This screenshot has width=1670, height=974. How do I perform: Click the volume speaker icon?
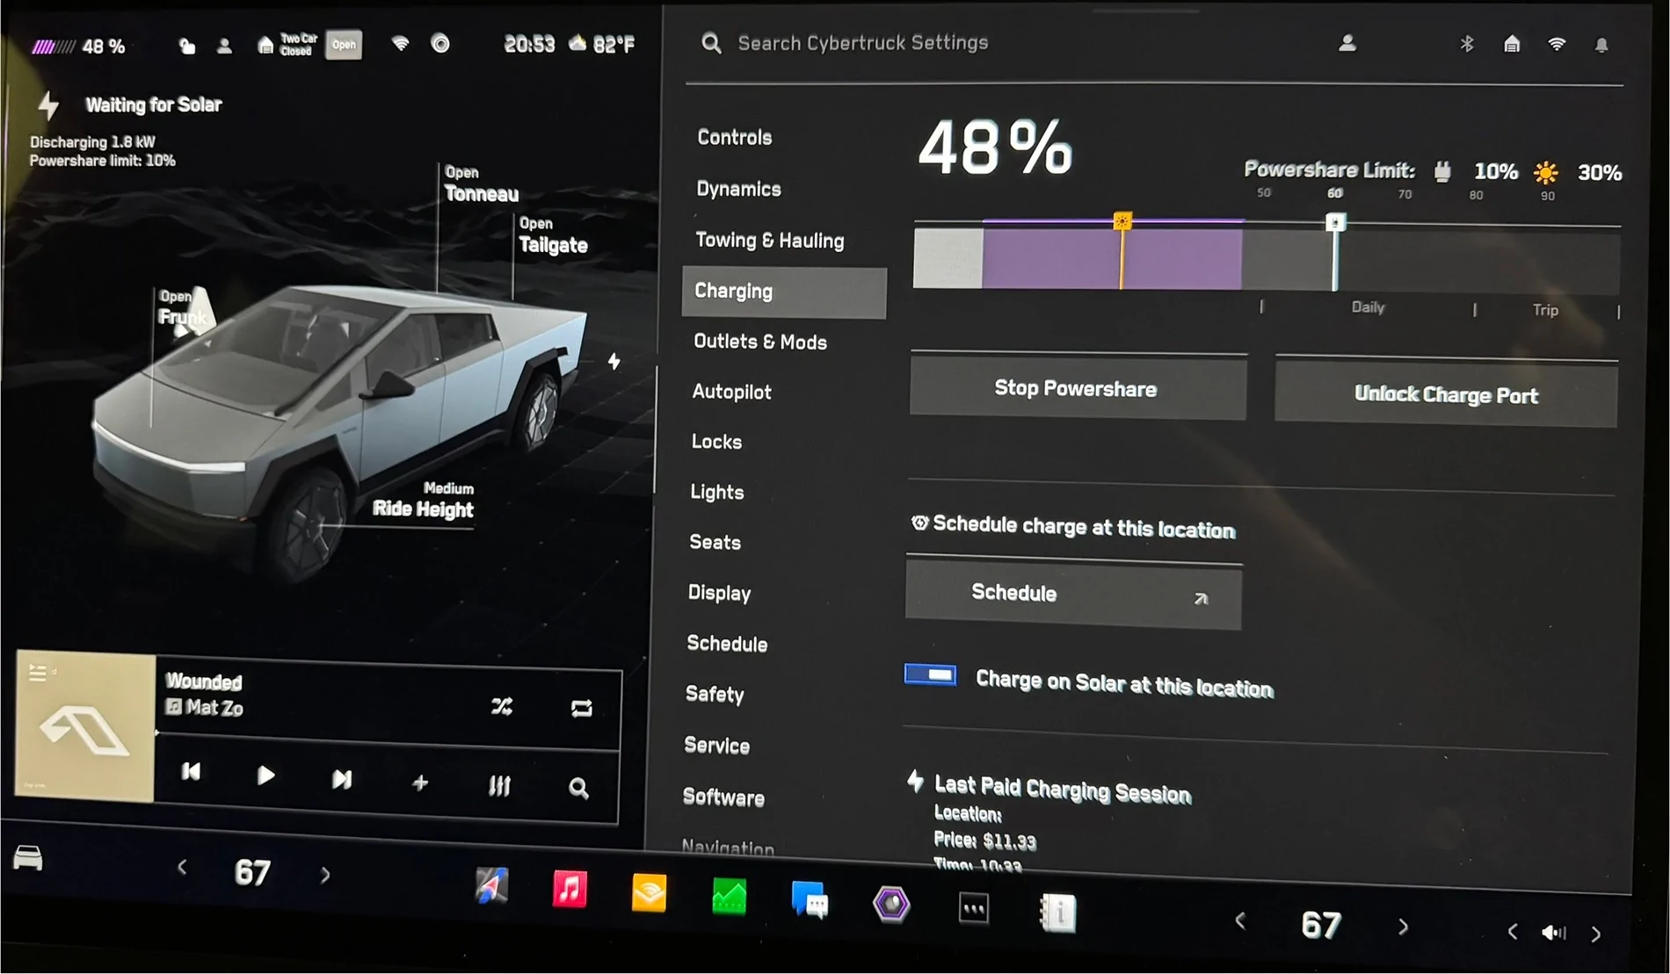(x=1554, y=933)
